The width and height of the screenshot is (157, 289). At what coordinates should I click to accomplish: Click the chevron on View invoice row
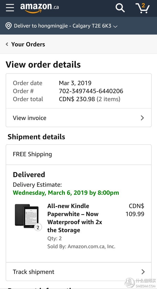click(142, 118)
